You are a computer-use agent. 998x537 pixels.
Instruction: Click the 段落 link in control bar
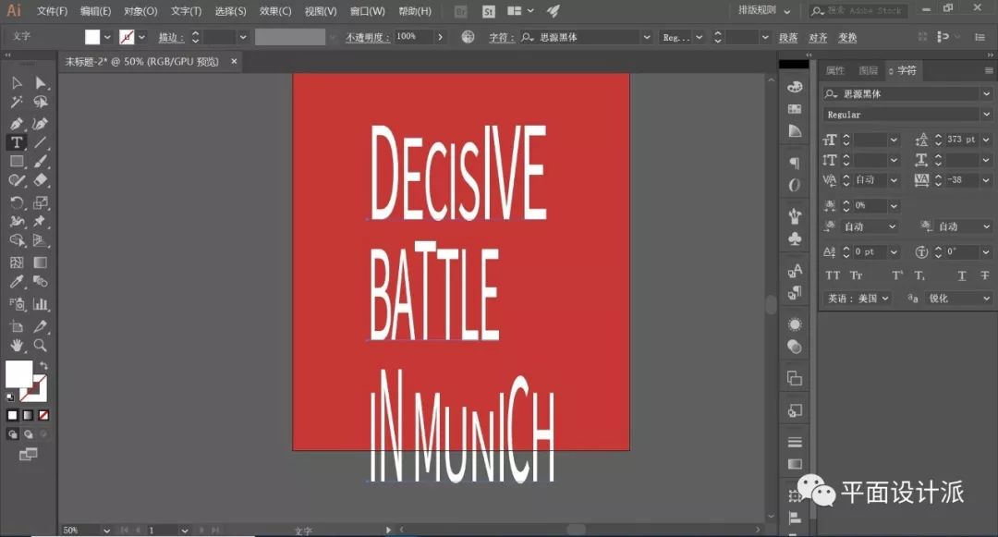(787, 38)
